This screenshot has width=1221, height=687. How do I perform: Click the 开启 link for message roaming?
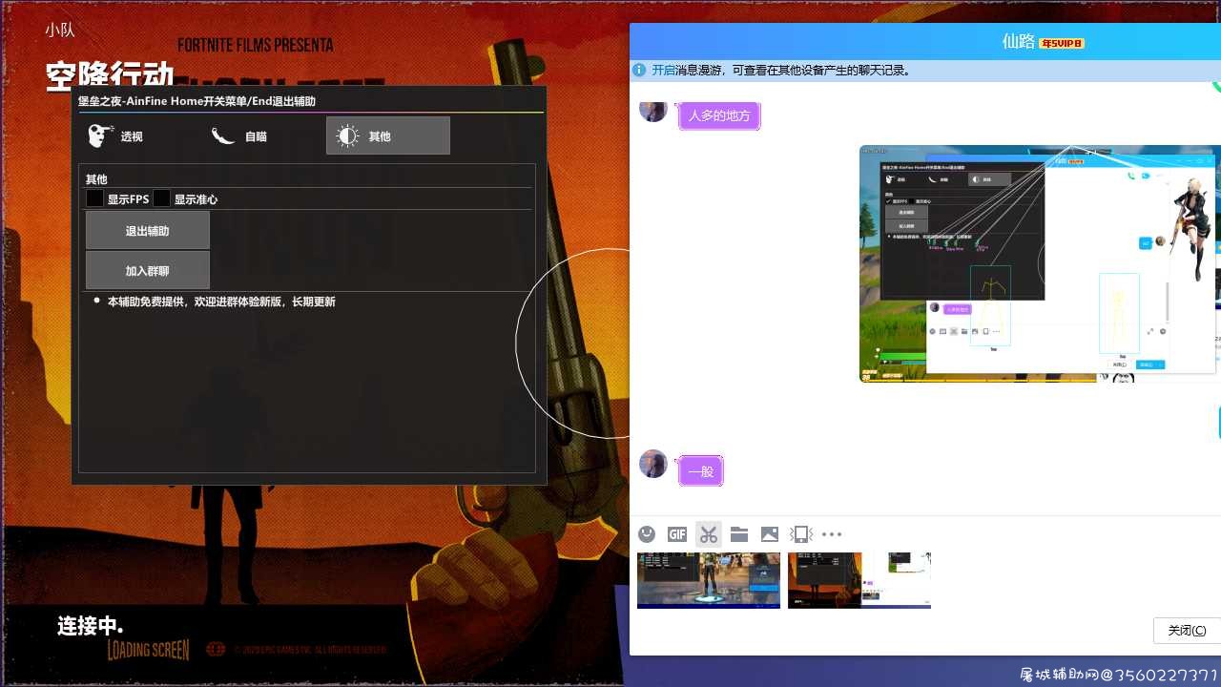click(663, 71)
